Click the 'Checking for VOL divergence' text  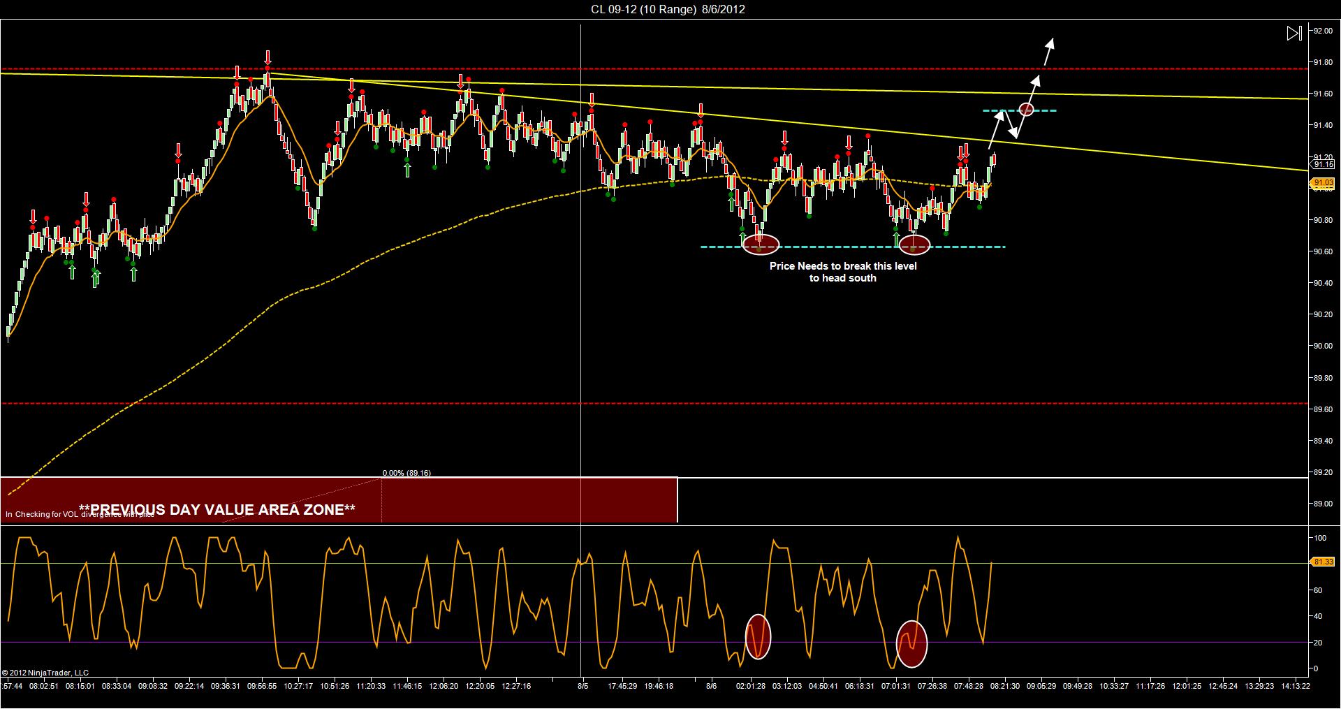tap(80, 515)
